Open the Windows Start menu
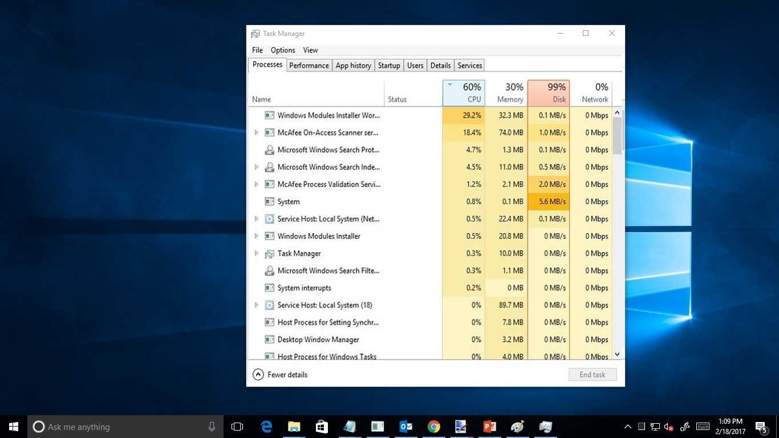This screenshot has width=779, height=438. pos(14,427)
